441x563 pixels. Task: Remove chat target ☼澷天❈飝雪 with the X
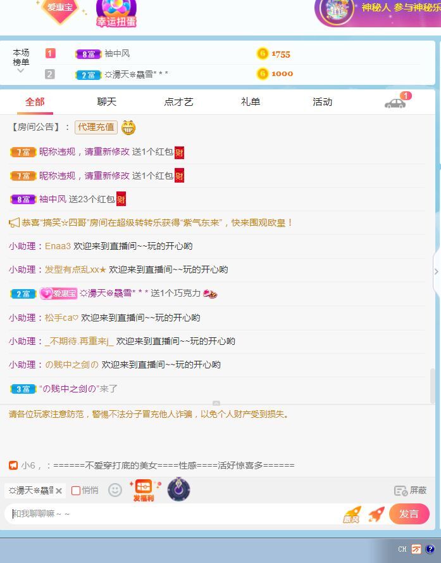59,491
